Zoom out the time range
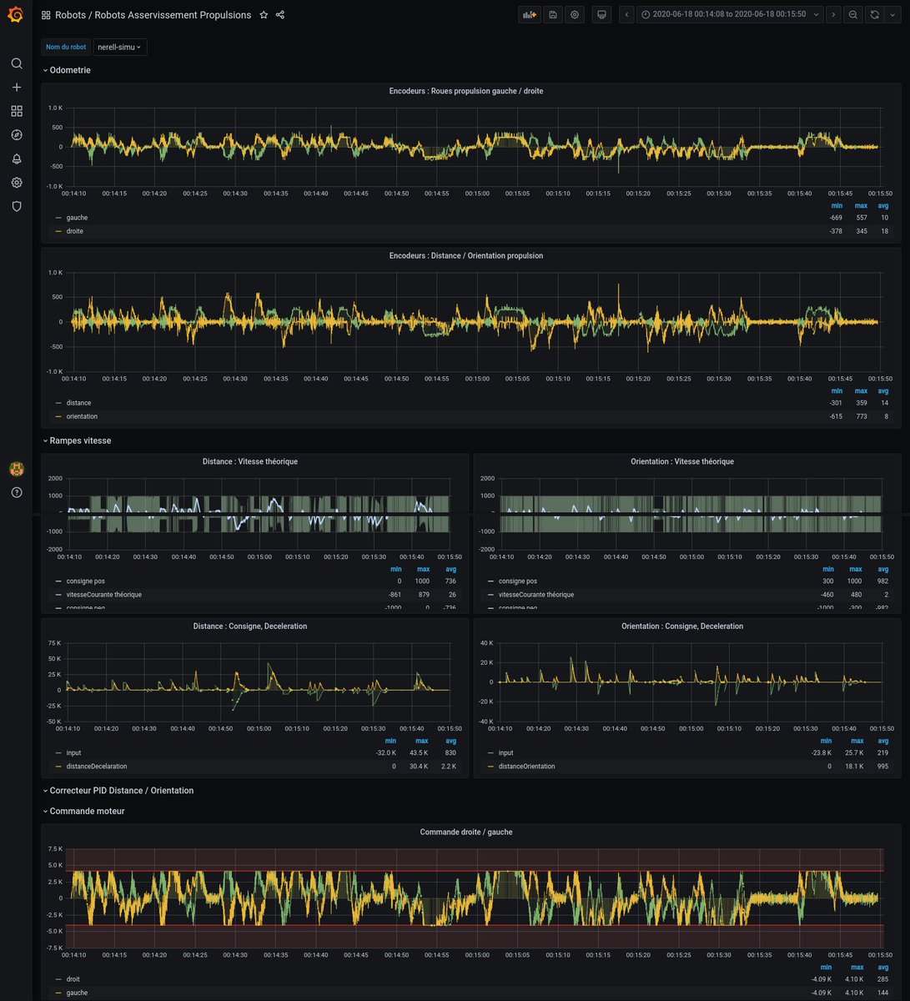The image size is (910, 1001). (852, 14)
